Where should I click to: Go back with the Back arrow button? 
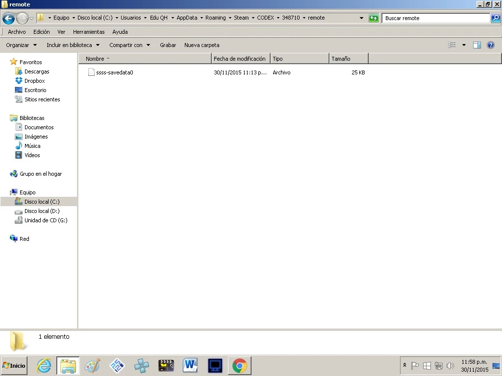point(9,18)
